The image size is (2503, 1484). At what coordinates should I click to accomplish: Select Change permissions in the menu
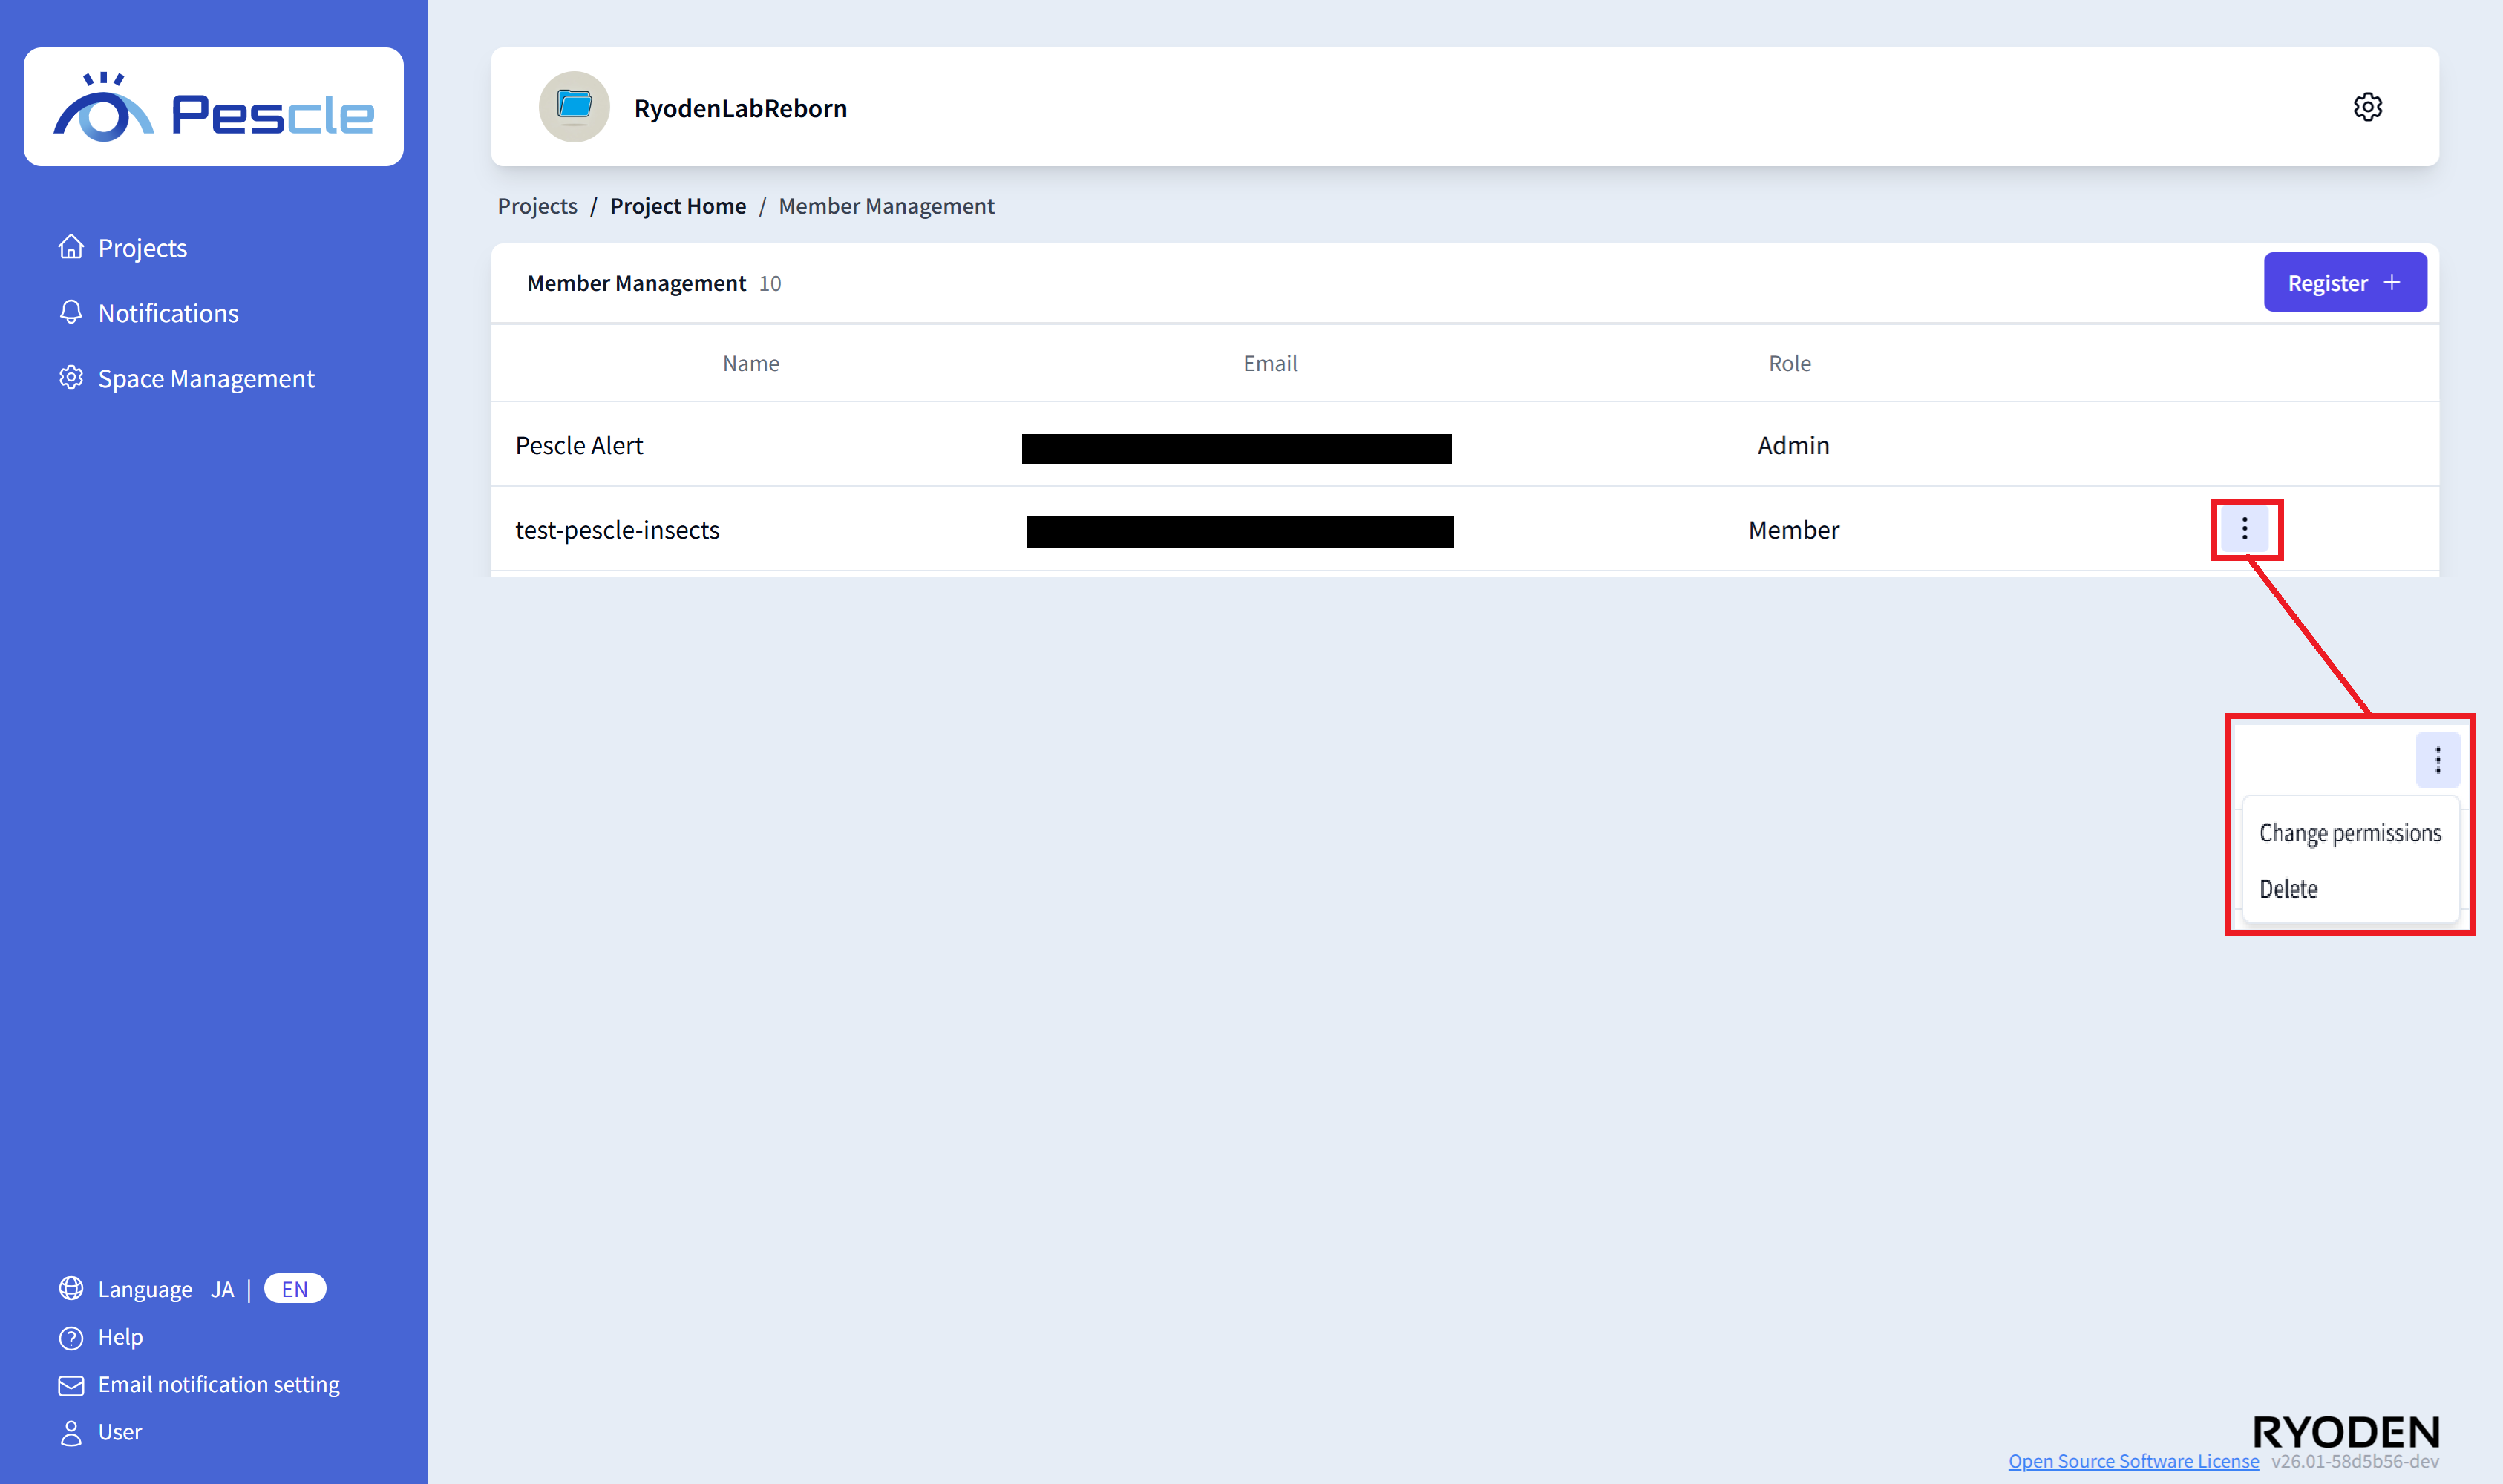[x=2349, y=833]
